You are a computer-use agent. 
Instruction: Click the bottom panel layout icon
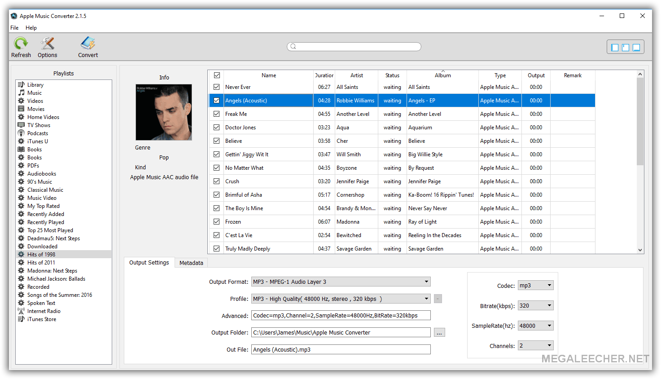coord(636,48)
